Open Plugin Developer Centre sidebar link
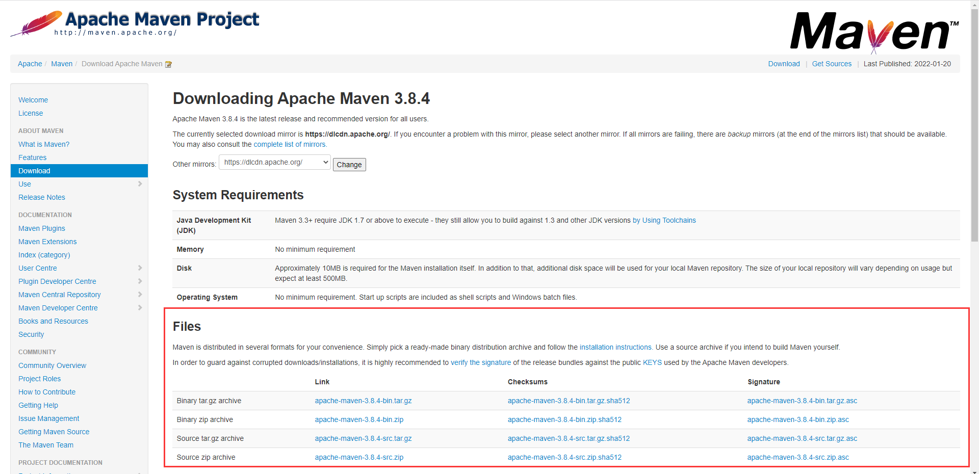Screen dimensions: 979x474 click(x=57, y=281)
